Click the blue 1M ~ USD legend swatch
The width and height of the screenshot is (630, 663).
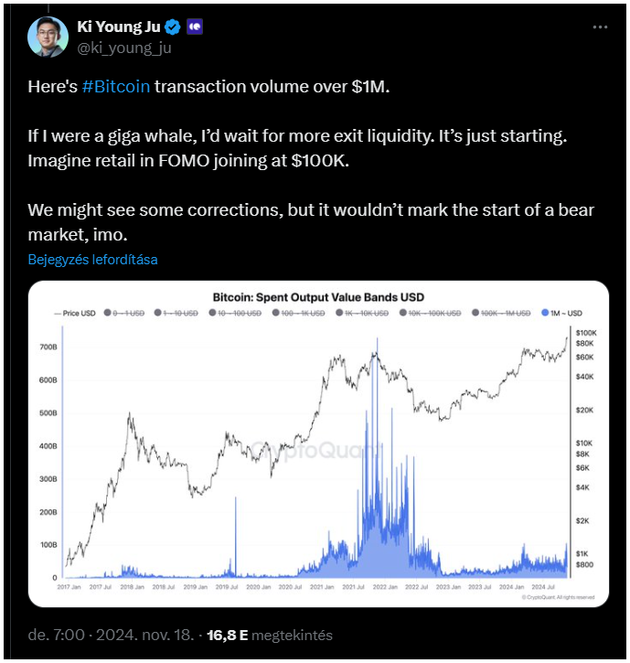[545, 313]
